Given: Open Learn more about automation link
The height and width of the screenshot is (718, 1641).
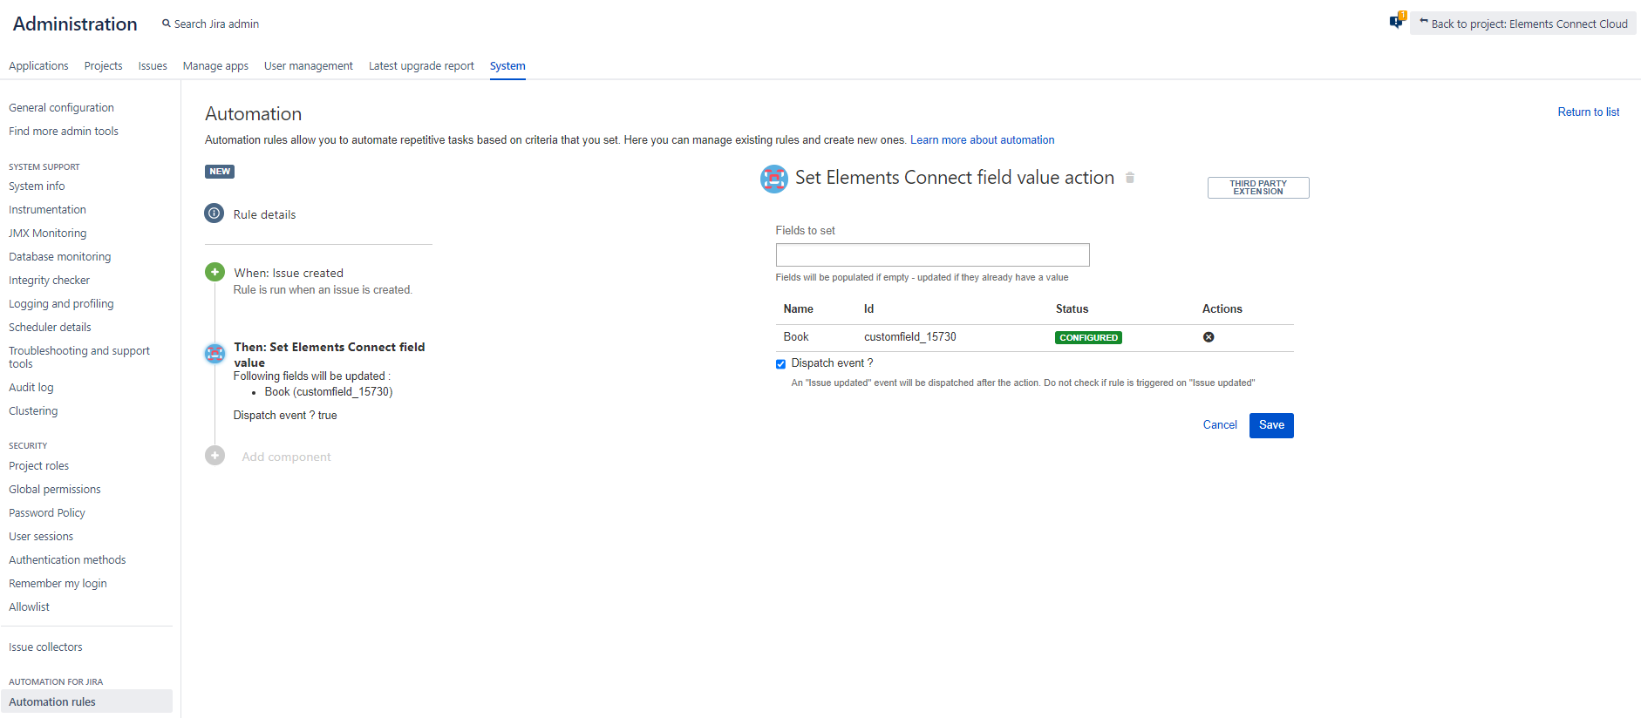Looking at the screenshot, I should [x=982, y=140].
